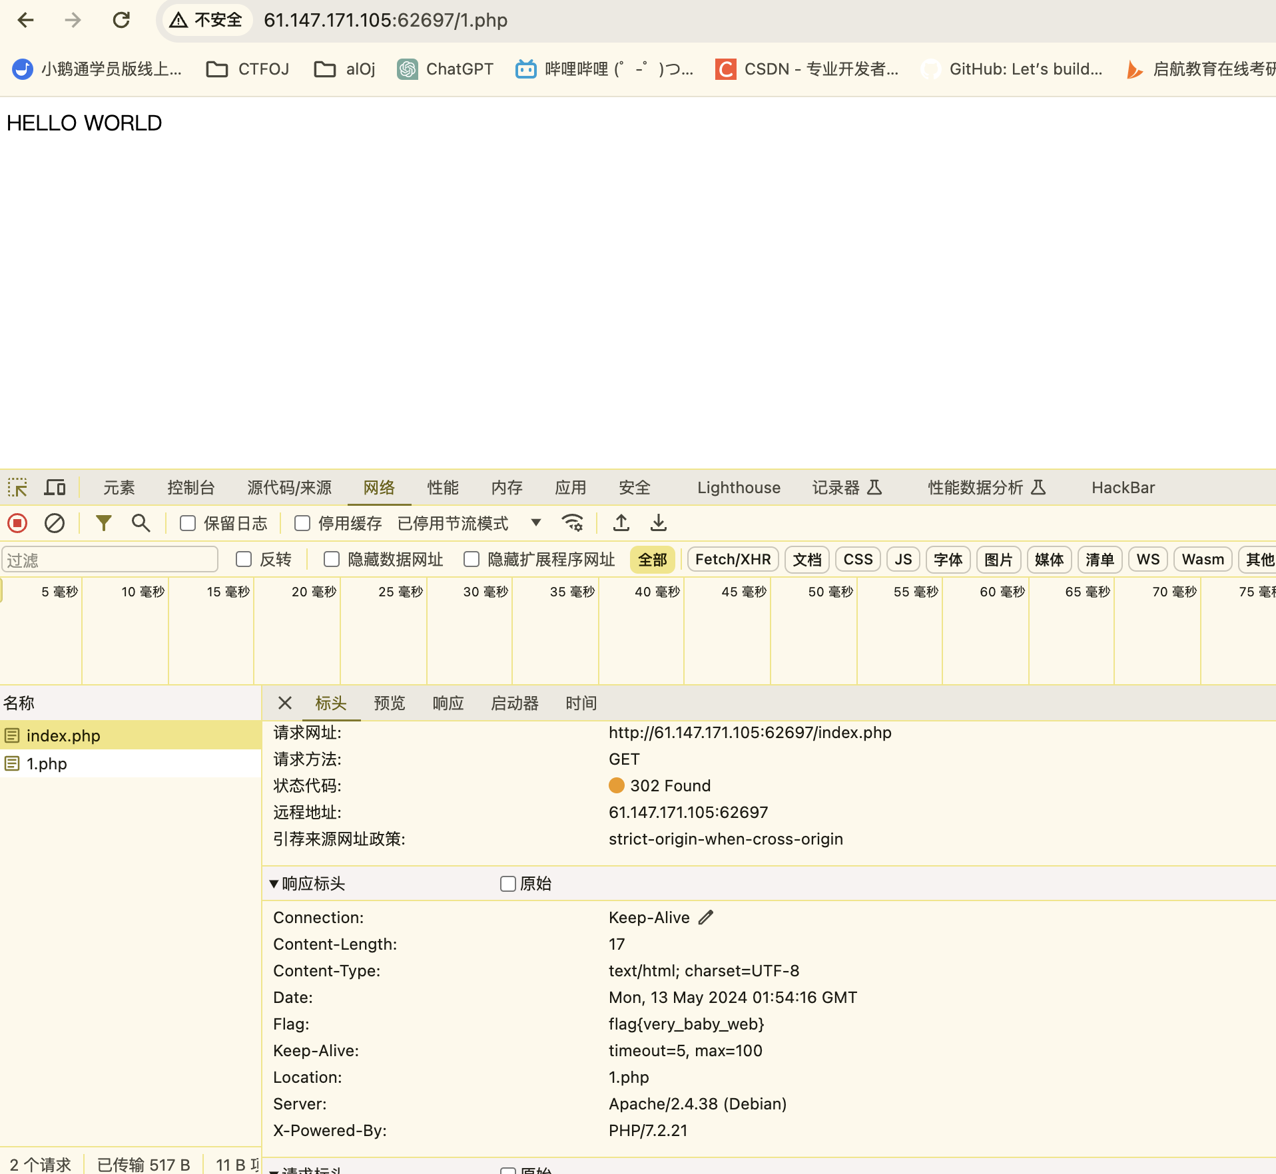1276x1174 pixels.
Task: Stop recording the network log
Action: pyautogui.click(x=17, y=523)
